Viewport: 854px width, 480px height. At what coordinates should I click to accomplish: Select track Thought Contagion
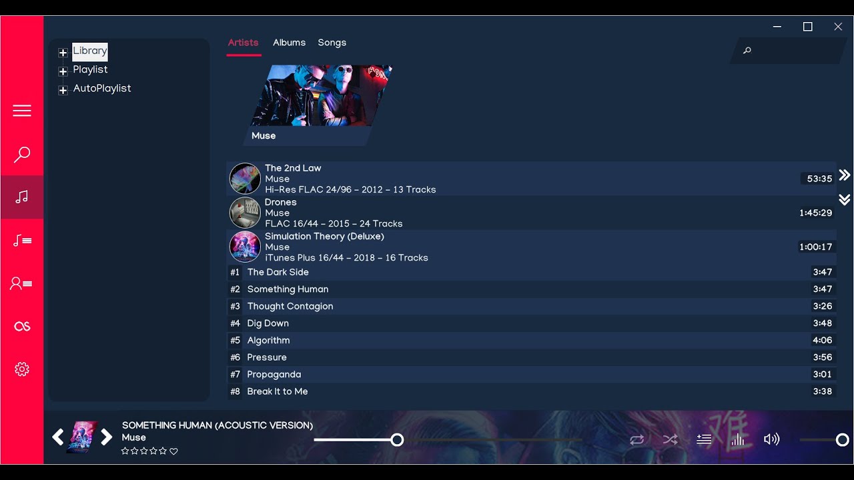click(x=531, y=306)
